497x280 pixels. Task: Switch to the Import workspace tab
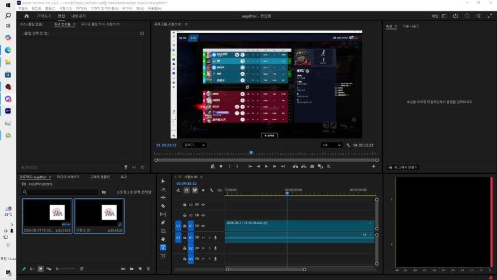pos(44,16)
